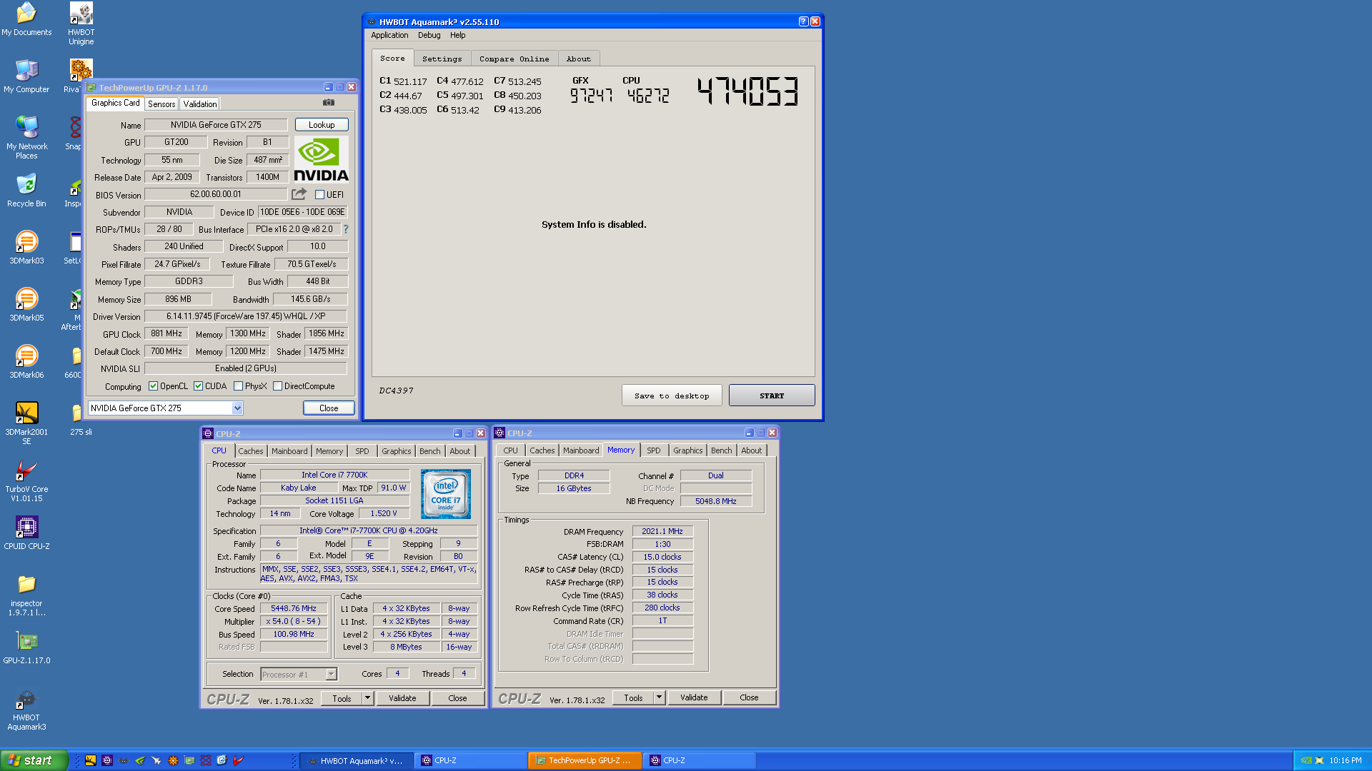This screenshot has width=1372, height=771.
Task: Expand Tools dropdown arrow in right CPU-Z
Action: point(660,697)
